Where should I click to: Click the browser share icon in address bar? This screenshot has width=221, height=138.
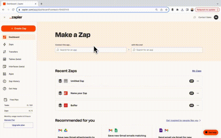(x=161, y=10)
